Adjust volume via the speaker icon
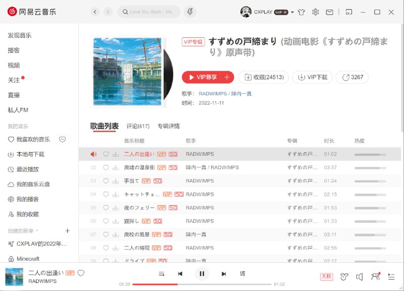Viewport: 404px width, 291px height. 360,276
